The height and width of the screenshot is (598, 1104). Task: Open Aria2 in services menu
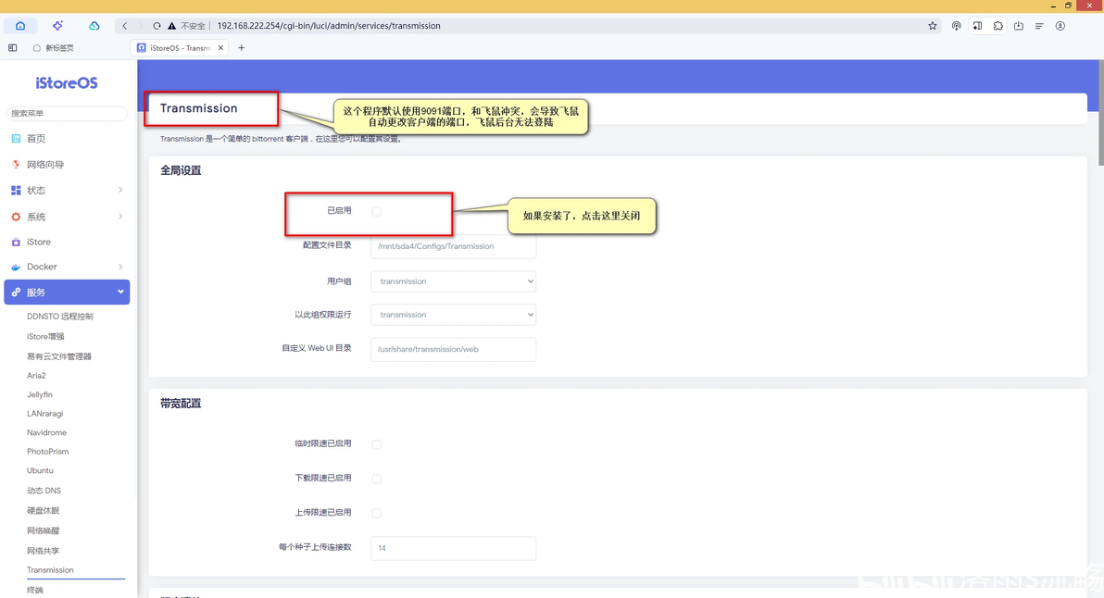coord(37,376)
